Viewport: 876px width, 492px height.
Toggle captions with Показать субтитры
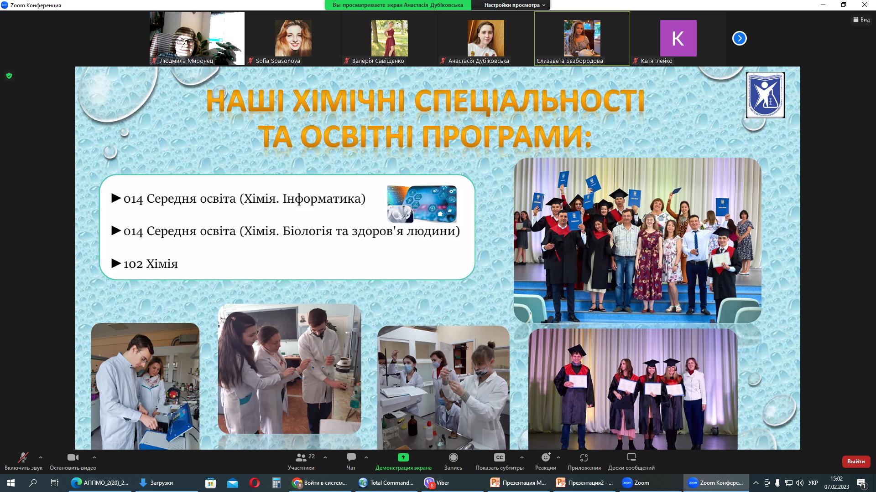[499, 457]
